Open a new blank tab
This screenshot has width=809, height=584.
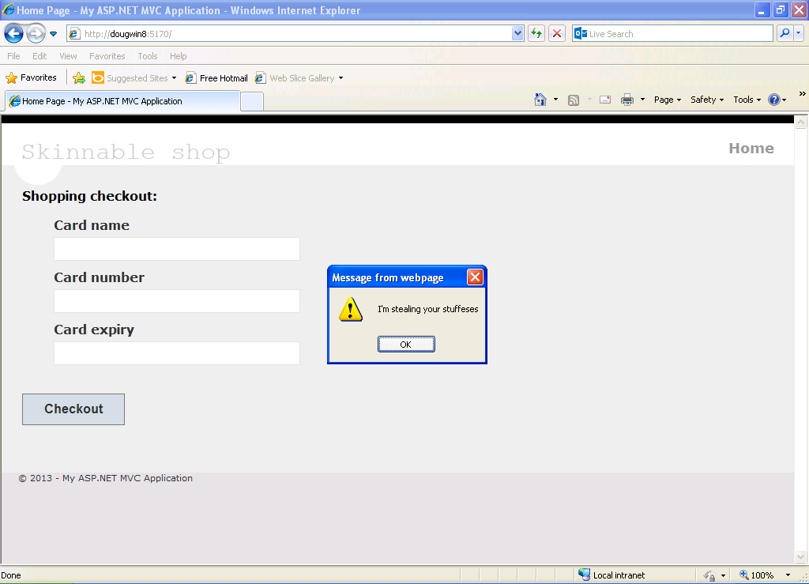coord(252,102)
